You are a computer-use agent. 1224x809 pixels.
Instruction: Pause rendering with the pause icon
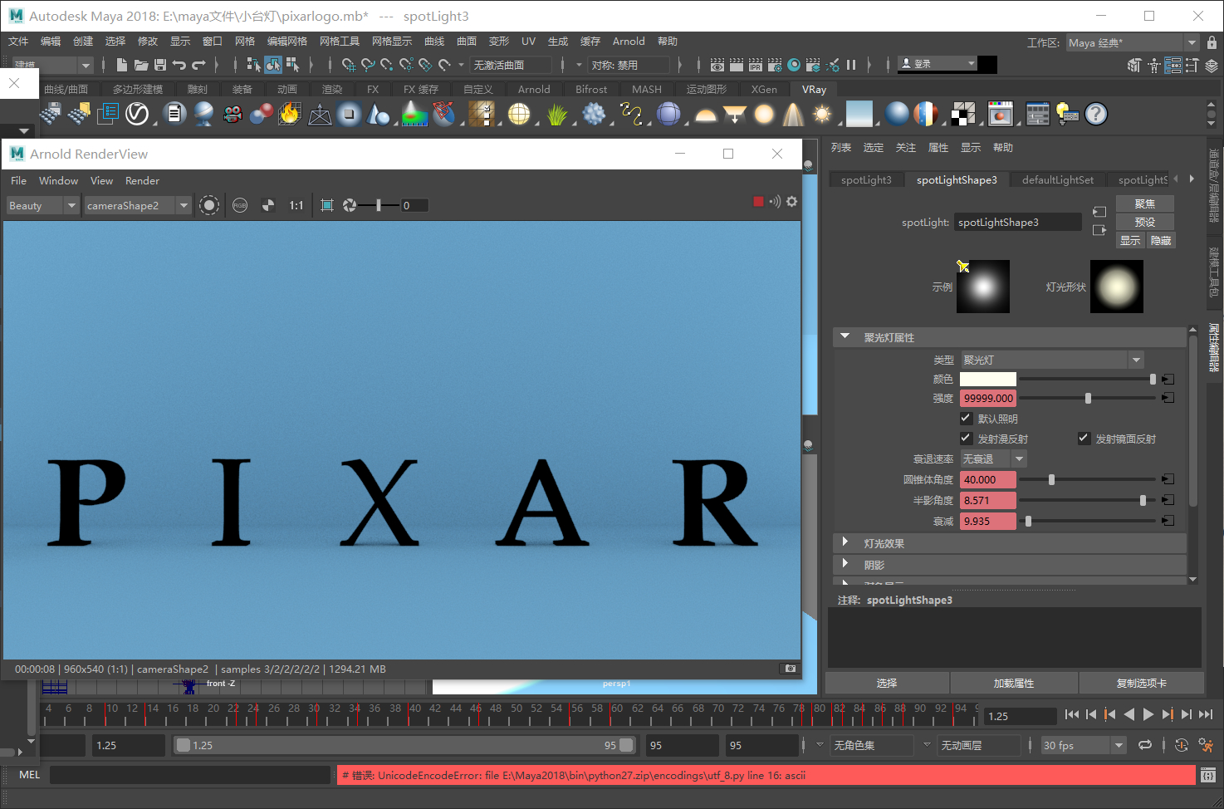tap(851, 65)
